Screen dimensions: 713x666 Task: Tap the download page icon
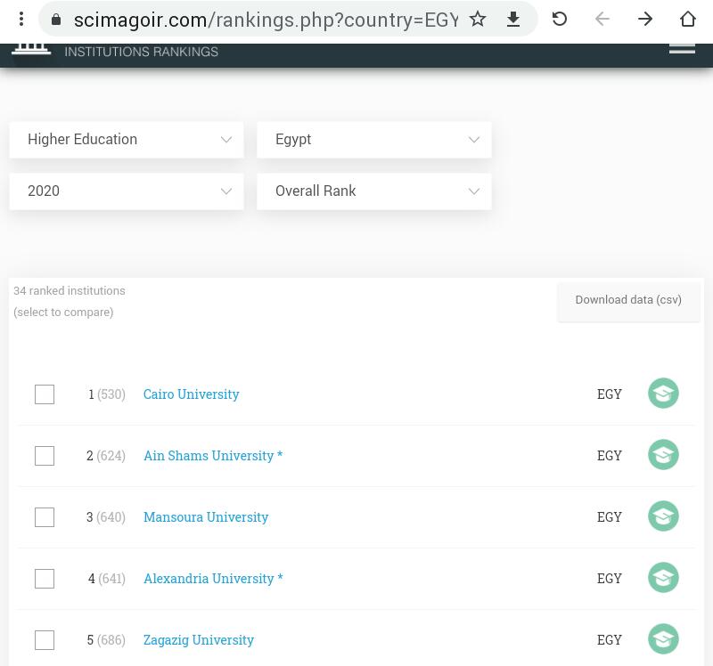[513, 19]
